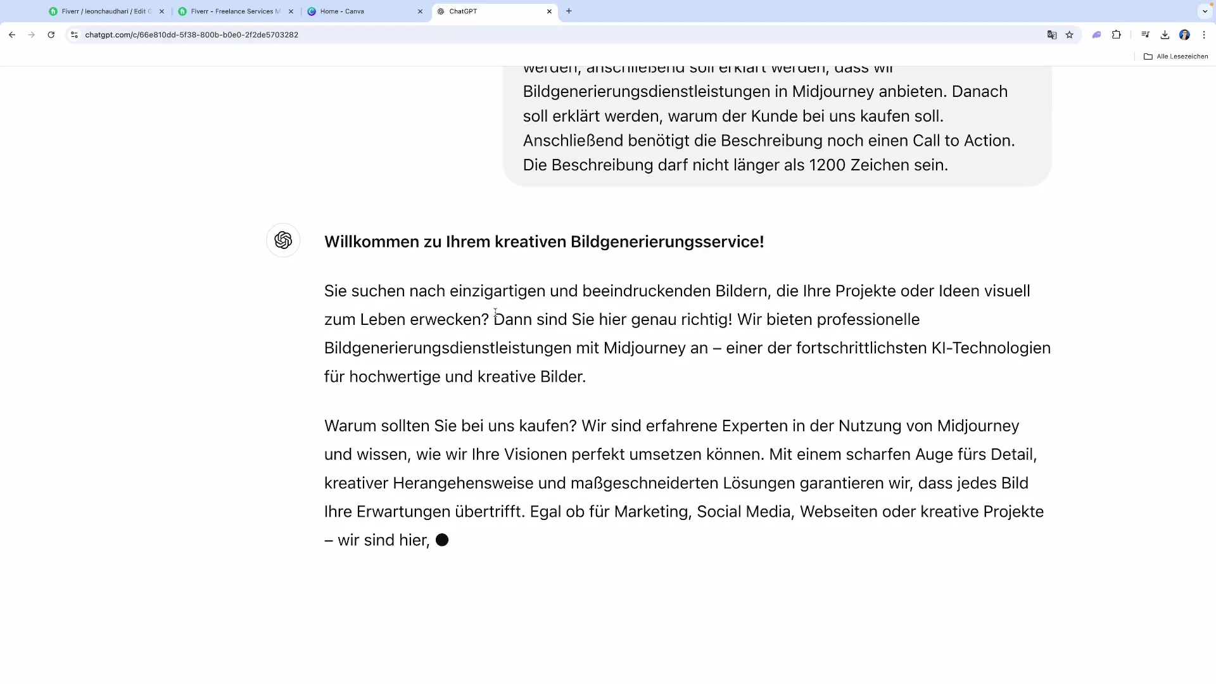Open the Chrome three-dot menu
The image size is (1216, 684).
(1204, 35)
